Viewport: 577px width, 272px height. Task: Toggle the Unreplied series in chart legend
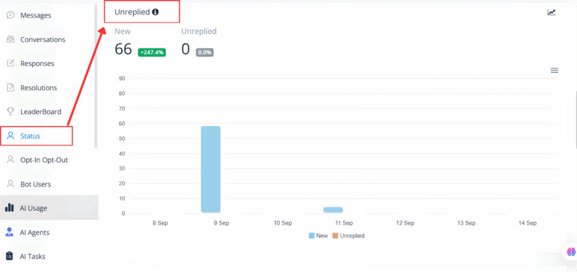pos(348,236)
